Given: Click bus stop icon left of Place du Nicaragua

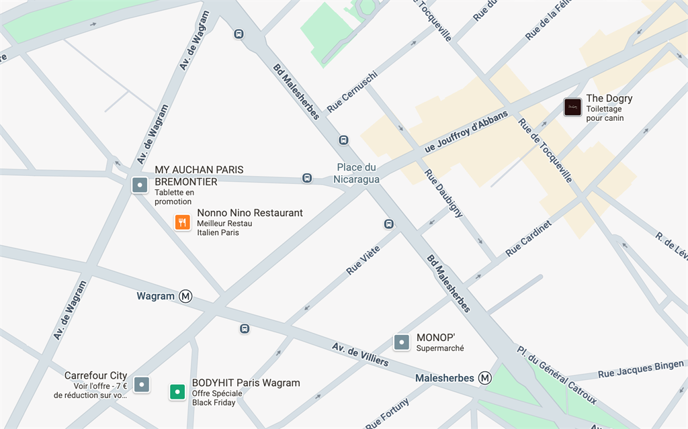Looking at the screenshot, I should [x=307, y=178].
